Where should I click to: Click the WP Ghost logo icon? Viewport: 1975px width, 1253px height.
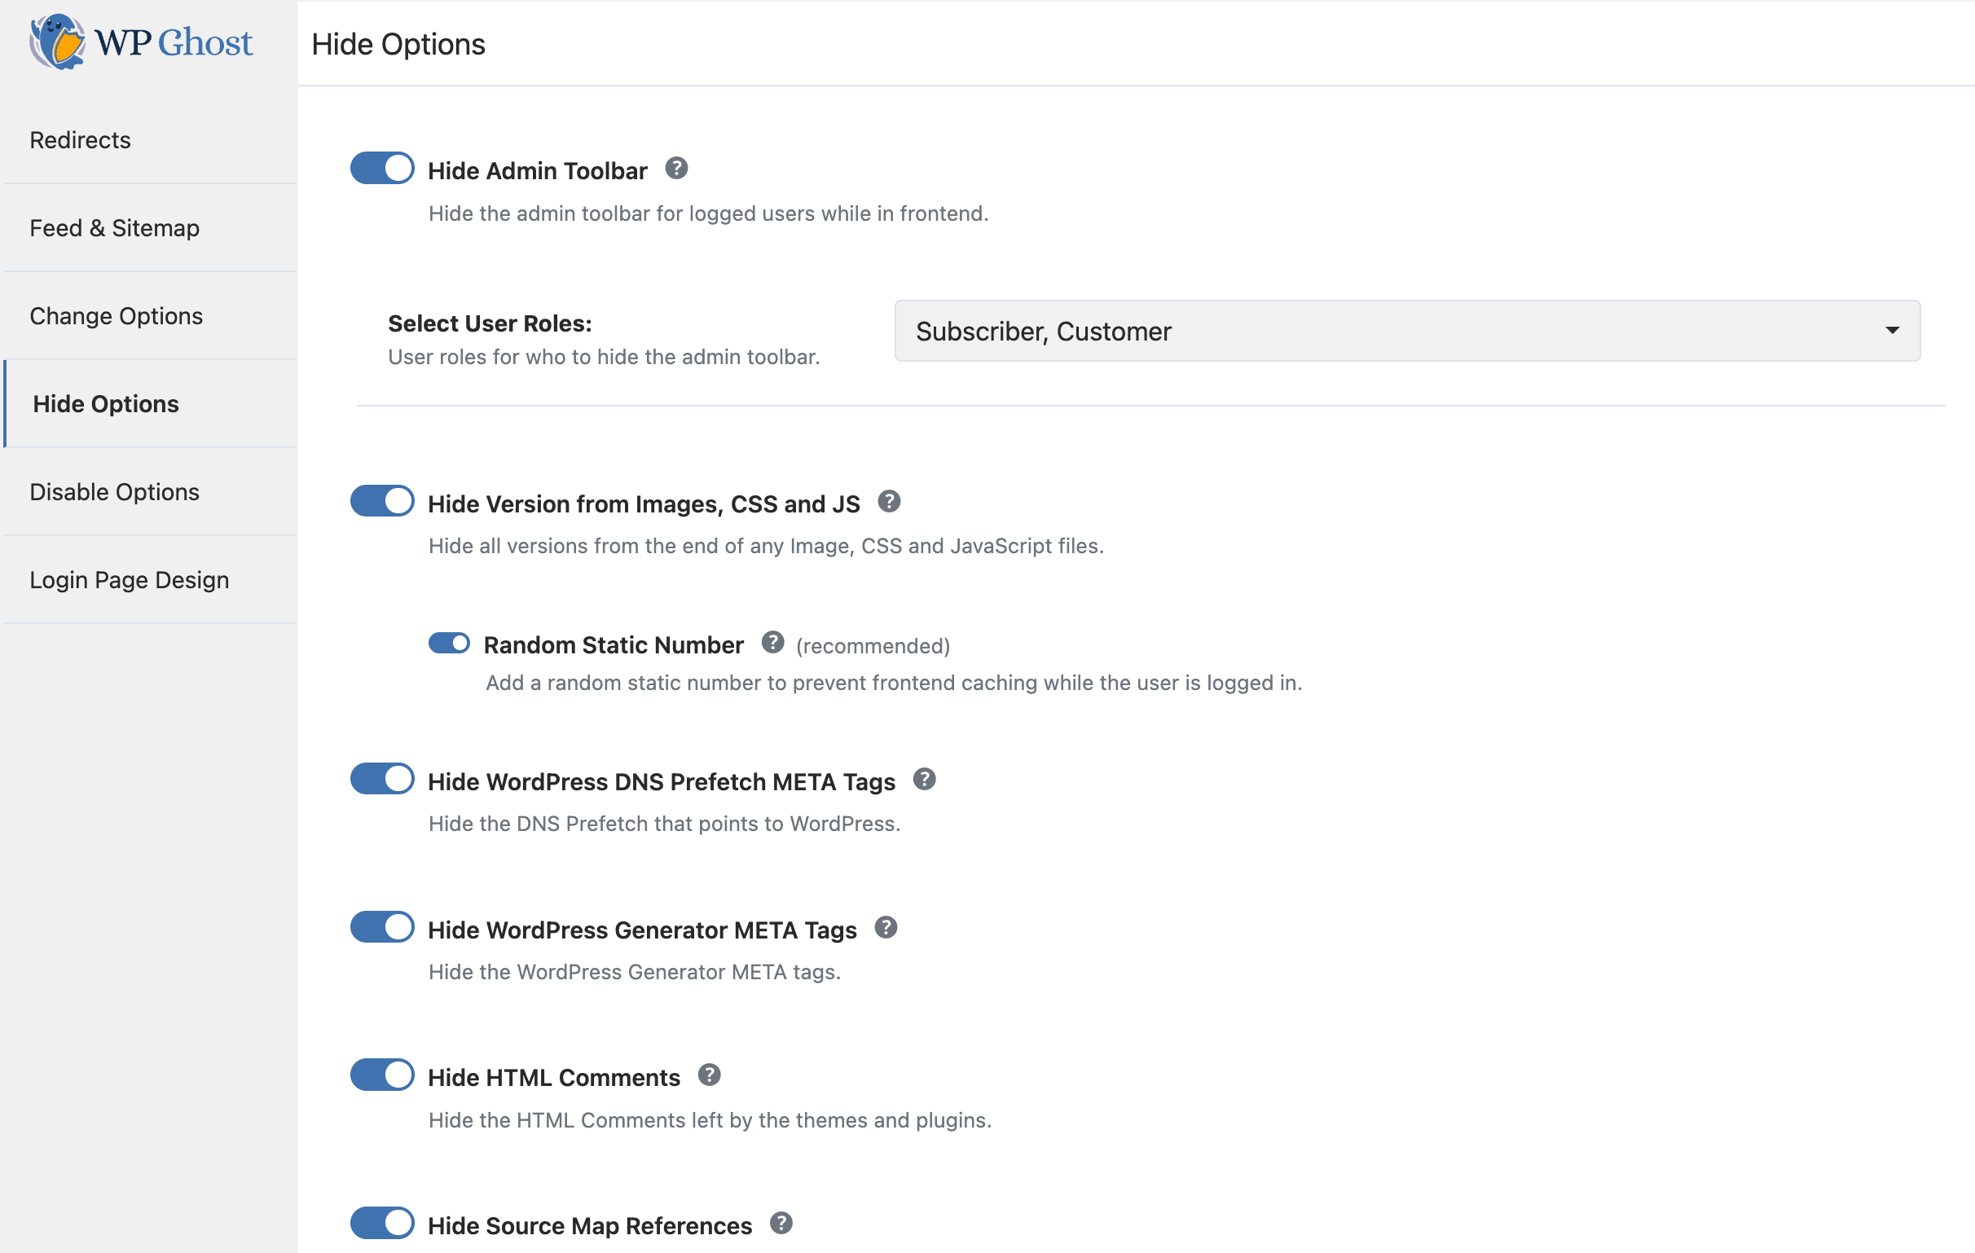(x=56, y=42)
